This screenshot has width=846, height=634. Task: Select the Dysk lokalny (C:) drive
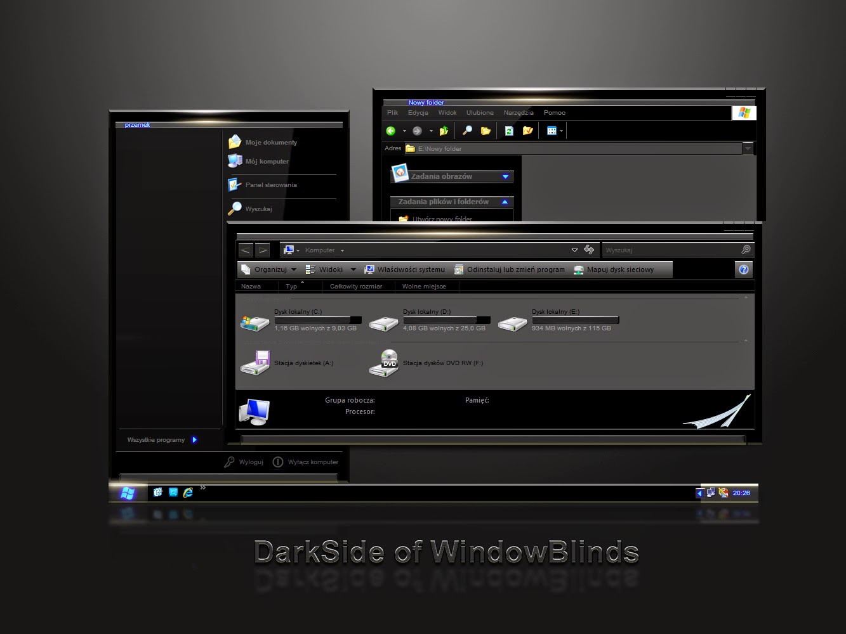point(301,322)
